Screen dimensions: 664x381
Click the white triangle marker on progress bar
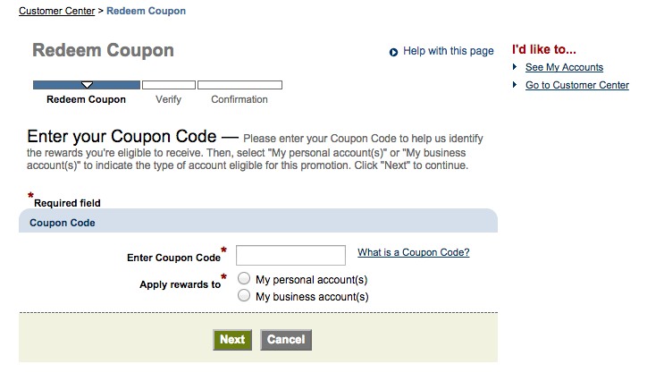coord(87,85)
